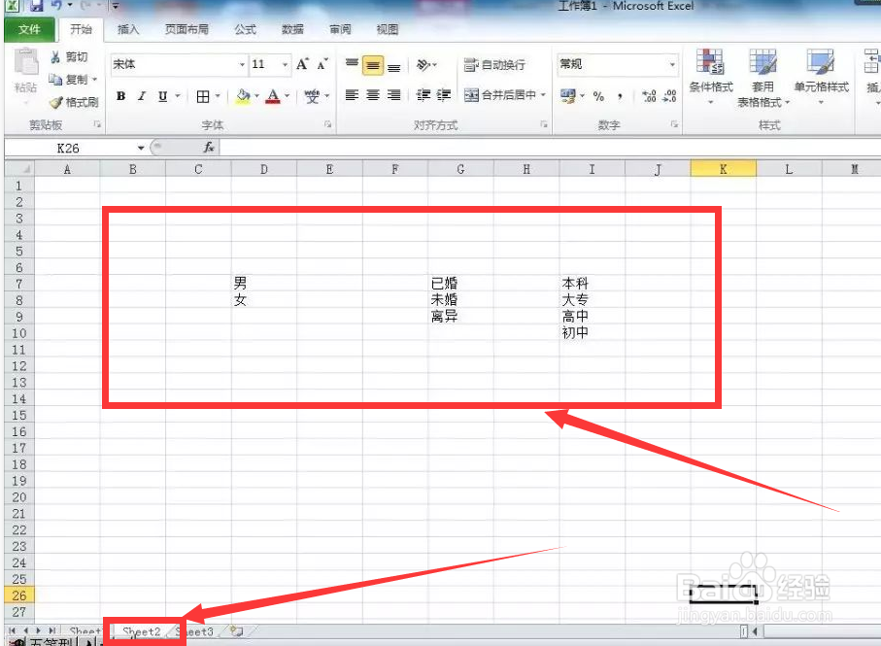The height and width of the screenshot is (646, 881).
Task: Toggle Bold formatting
Action: click(120, 96)
